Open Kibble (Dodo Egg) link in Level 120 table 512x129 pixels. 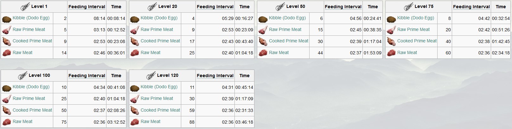pos(159,87)
